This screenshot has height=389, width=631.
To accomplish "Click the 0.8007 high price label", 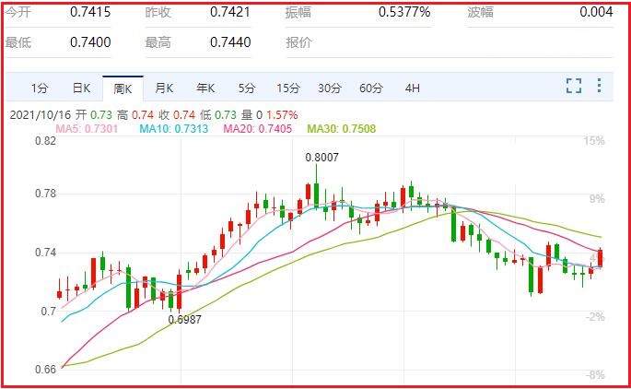I will (x=321, y=158).
